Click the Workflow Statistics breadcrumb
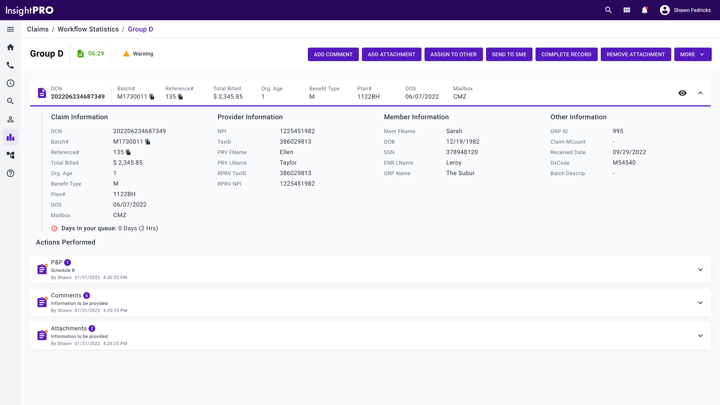This screenshot has height=405, width=720. (x=88, y=29)
